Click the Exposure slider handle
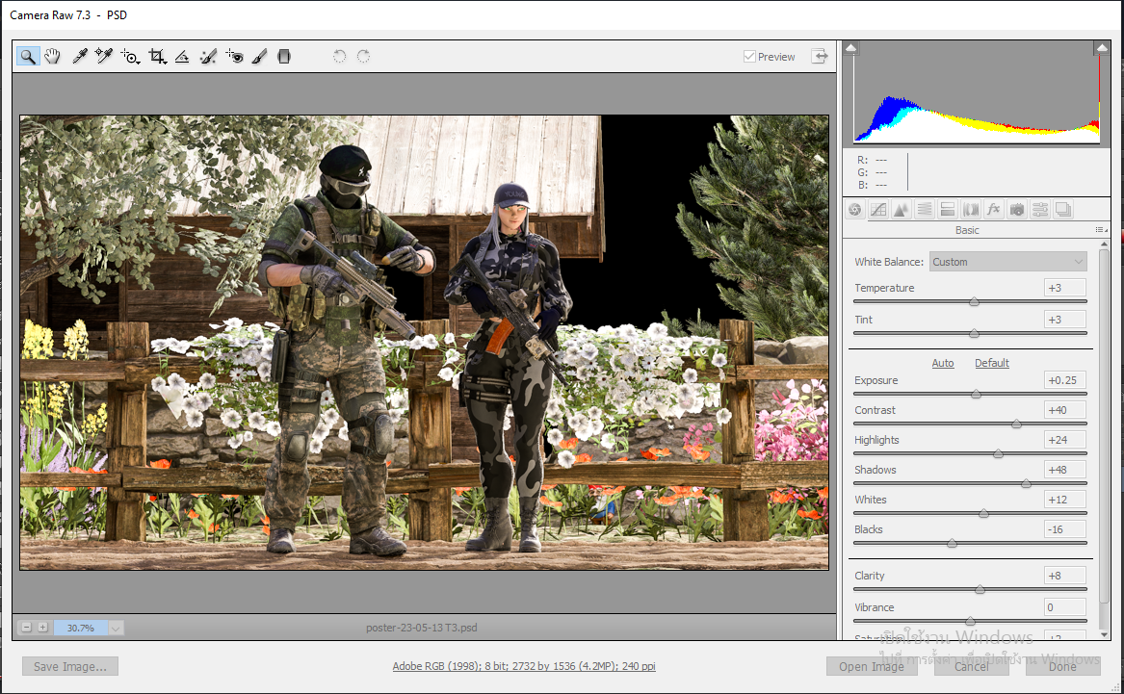This screenshot has height=694, width=1124. (x=976, y=394)
